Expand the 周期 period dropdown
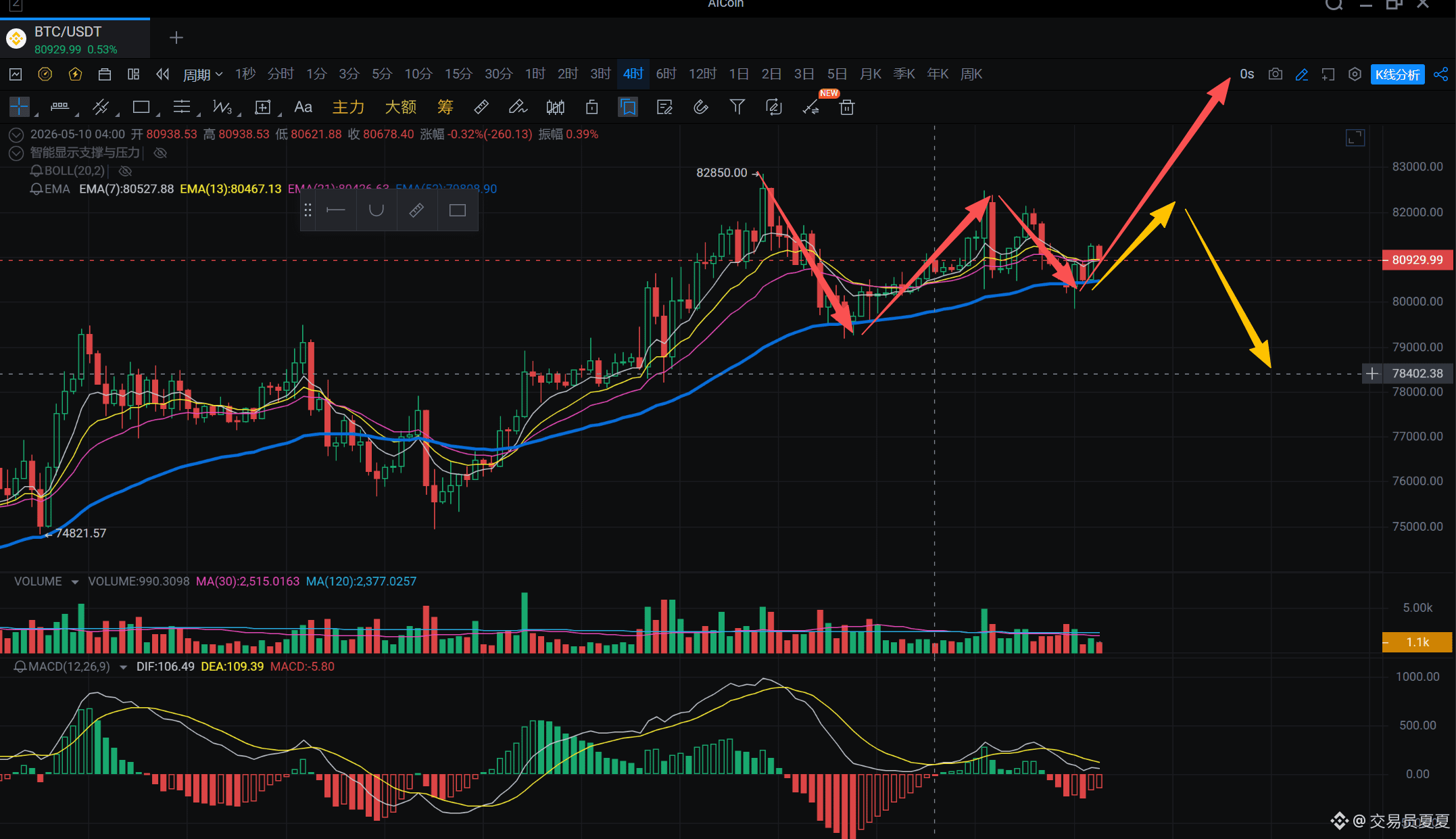 tap(203, 74)
